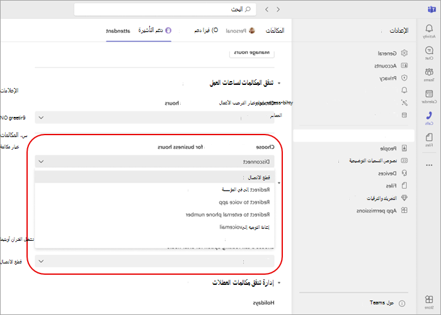Switch to the attendant tab
The height and width of the screenshot is (315, 441).
pos(118,31)
